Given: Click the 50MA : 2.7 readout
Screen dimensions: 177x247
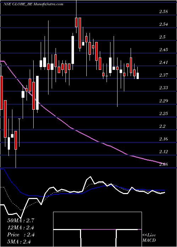Looking at the screenshot, I should pos(21,221).
